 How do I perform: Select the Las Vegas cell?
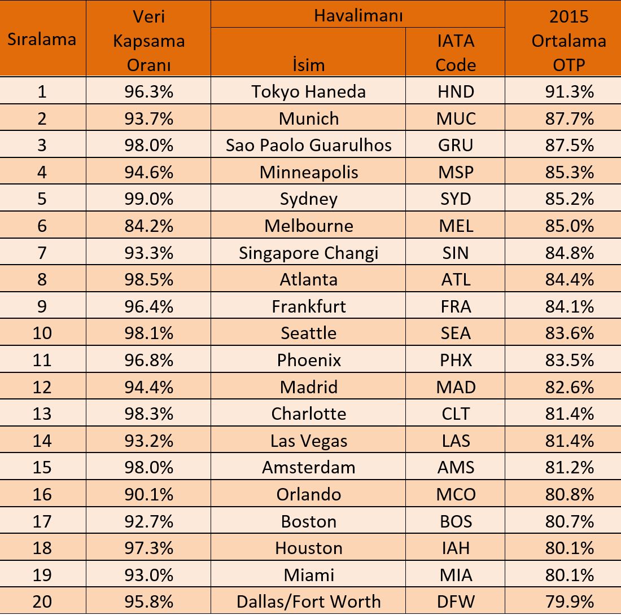(308, 440)
